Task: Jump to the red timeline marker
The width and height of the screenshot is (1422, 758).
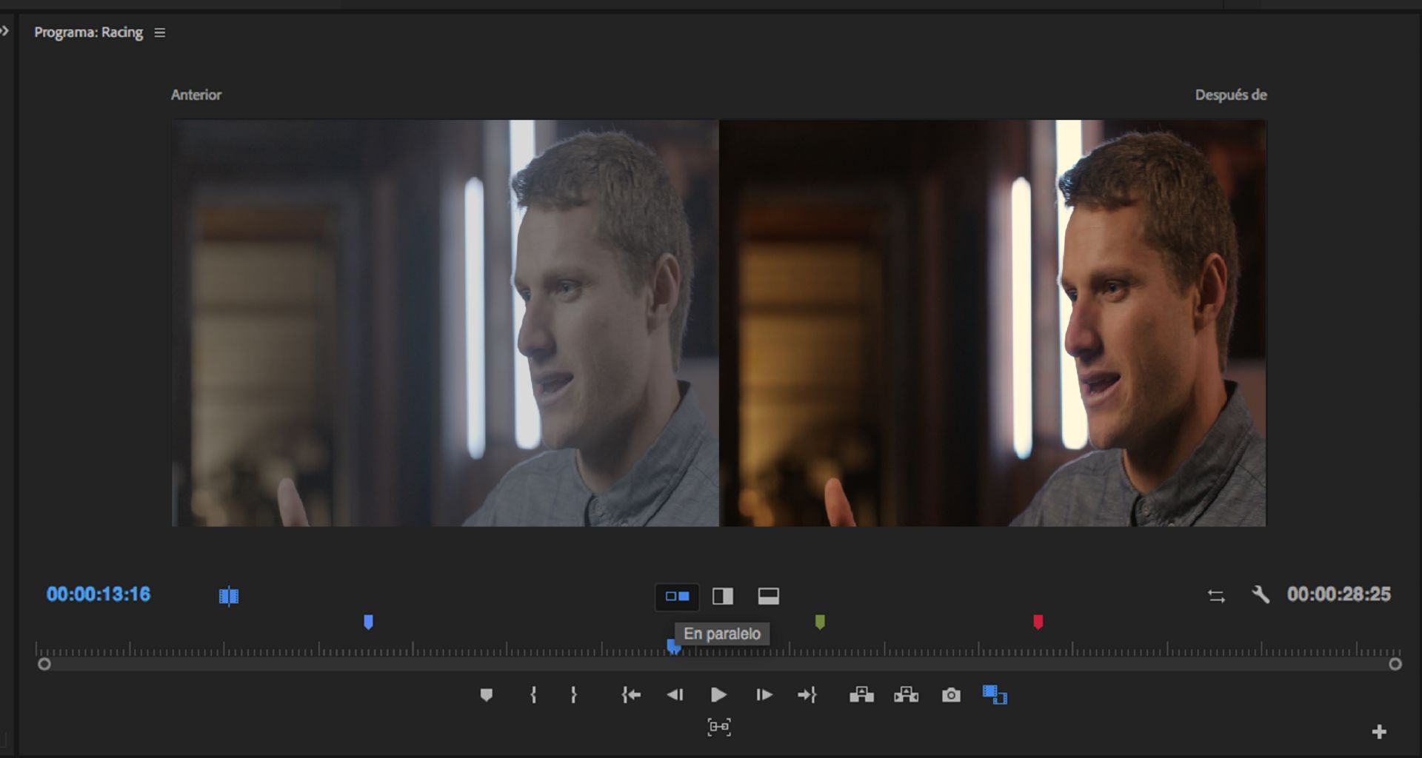Action: click(x=1038, y=622)
